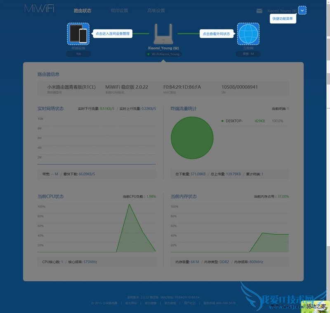Click the Internet globe icon

[248, 34]
